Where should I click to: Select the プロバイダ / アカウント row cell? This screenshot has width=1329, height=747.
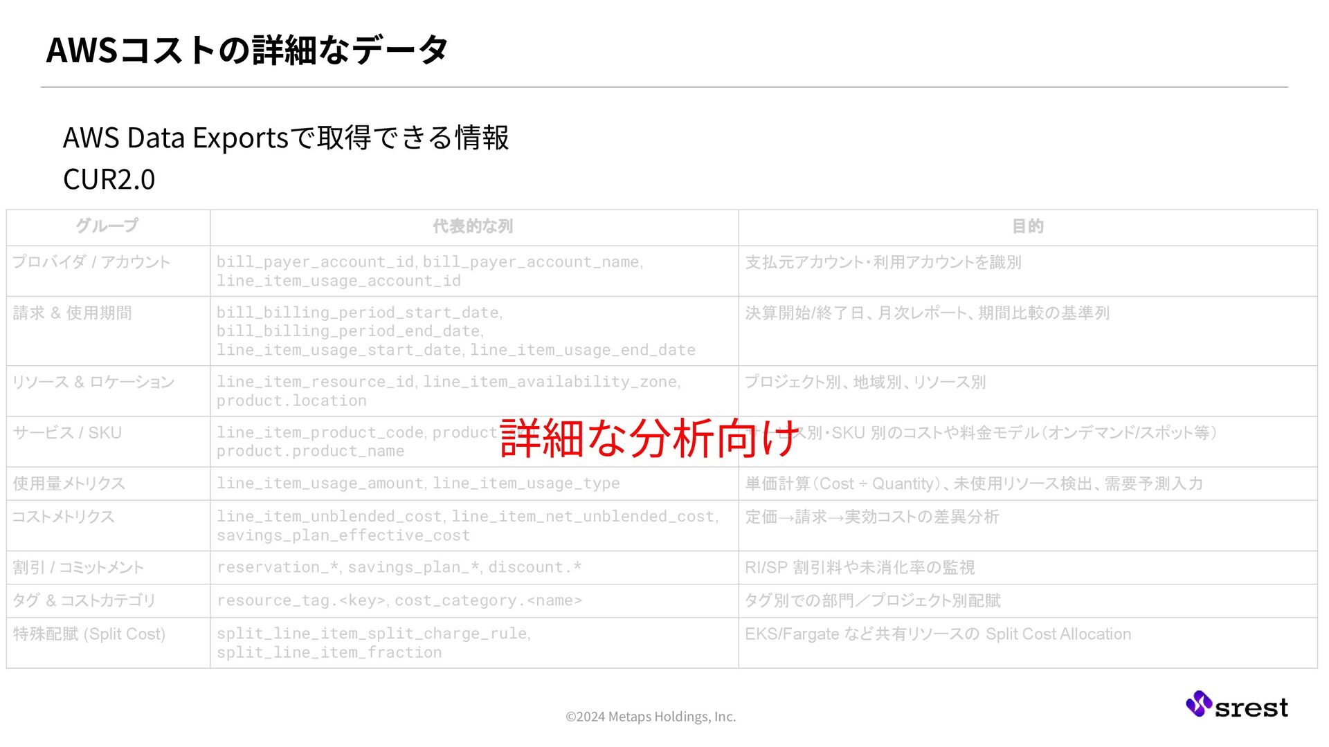pos(92,262)
